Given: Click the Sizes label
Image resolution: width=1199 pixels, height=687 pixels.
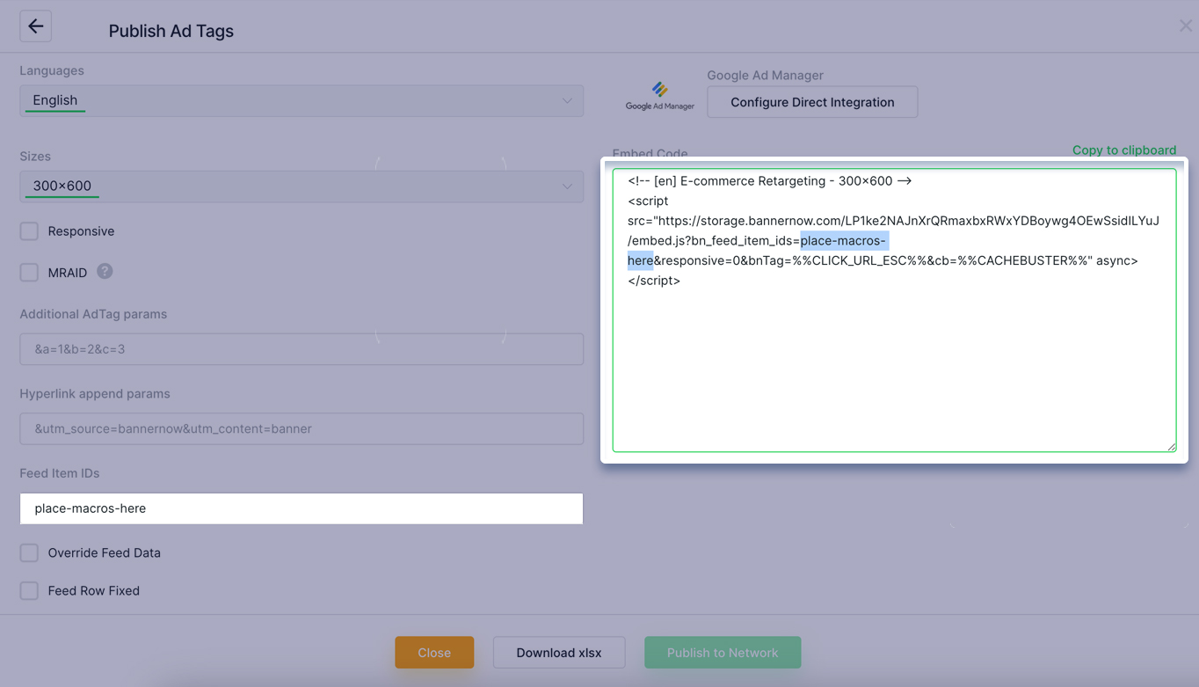Looking at the screenshot, I should click(x=35, y=157).
